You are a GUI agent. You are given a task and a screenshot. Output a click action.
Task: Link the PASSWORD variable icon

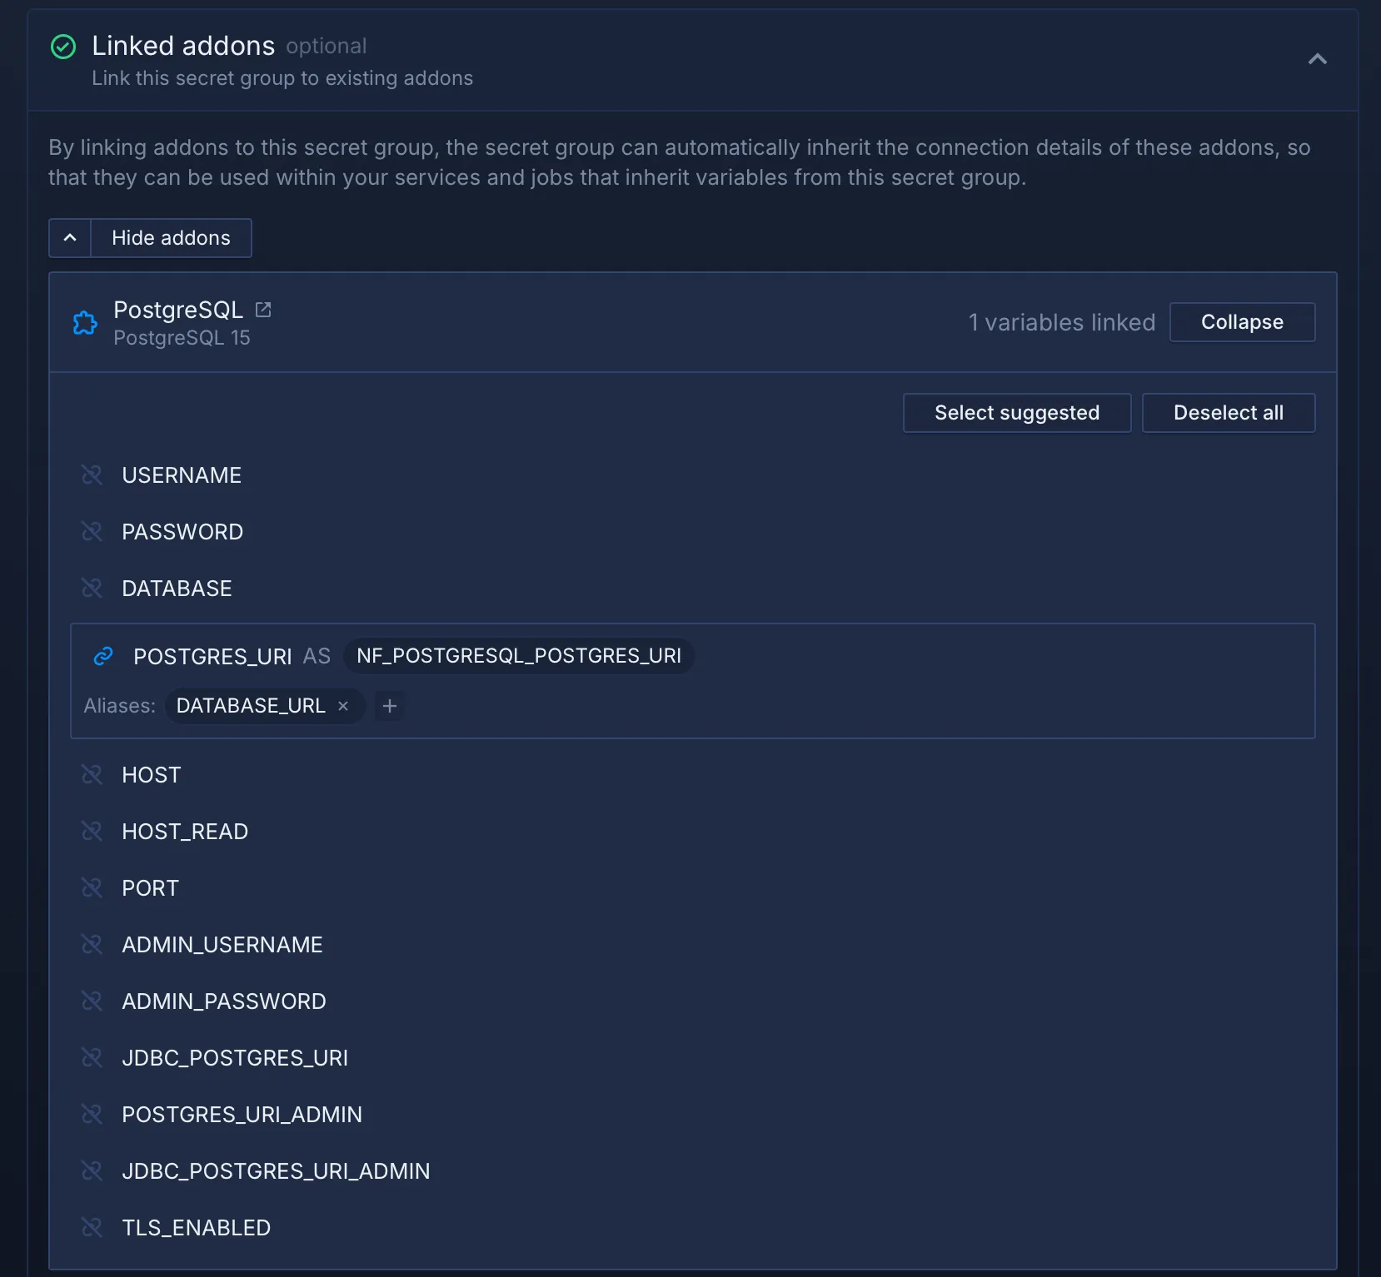coord(92,531)
